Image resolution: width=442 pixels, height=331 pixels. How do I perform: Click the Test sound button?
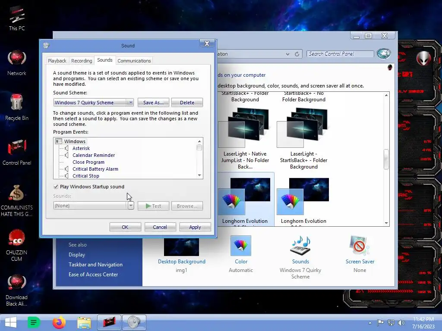[x=153, y=206]
